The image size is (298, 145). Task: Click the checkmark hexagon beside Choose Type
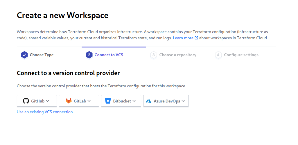24,55
